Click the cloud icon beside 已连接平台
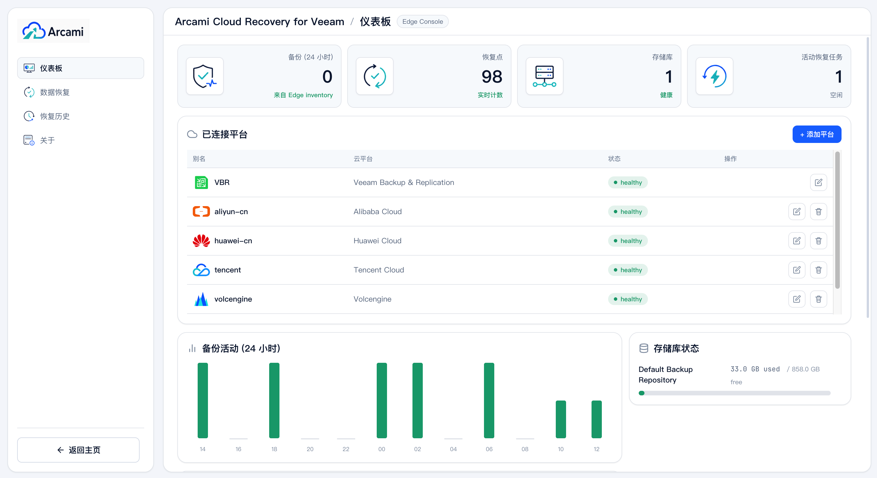The height and width of the screenshot is (478, 877). 192,134
